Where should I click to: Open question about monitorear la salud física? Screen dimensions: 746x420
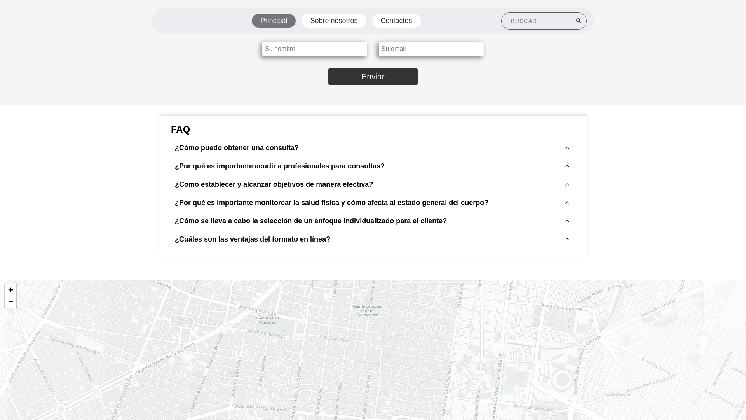[x=331, y=203]
